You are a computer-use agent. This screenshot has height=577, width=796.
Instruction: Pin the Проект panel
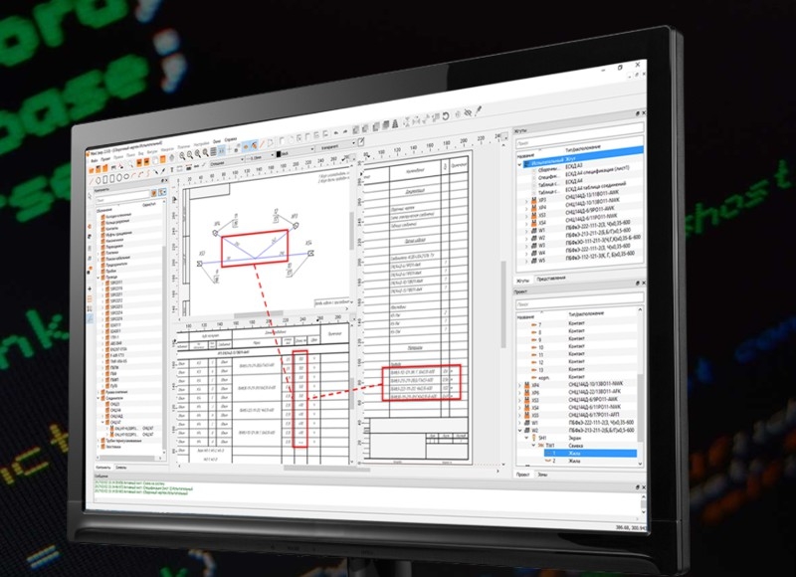coord(638,283)
